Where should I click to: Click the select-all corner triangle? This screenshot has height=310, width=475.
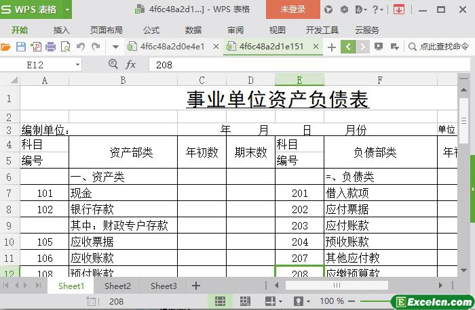point(14,81)
